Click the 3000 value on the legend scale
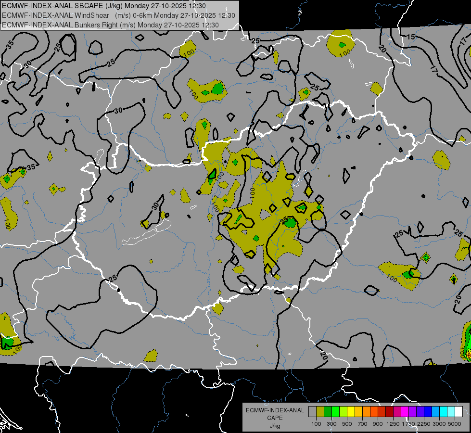This screenshot has width=471, height=433. (439, 424)
